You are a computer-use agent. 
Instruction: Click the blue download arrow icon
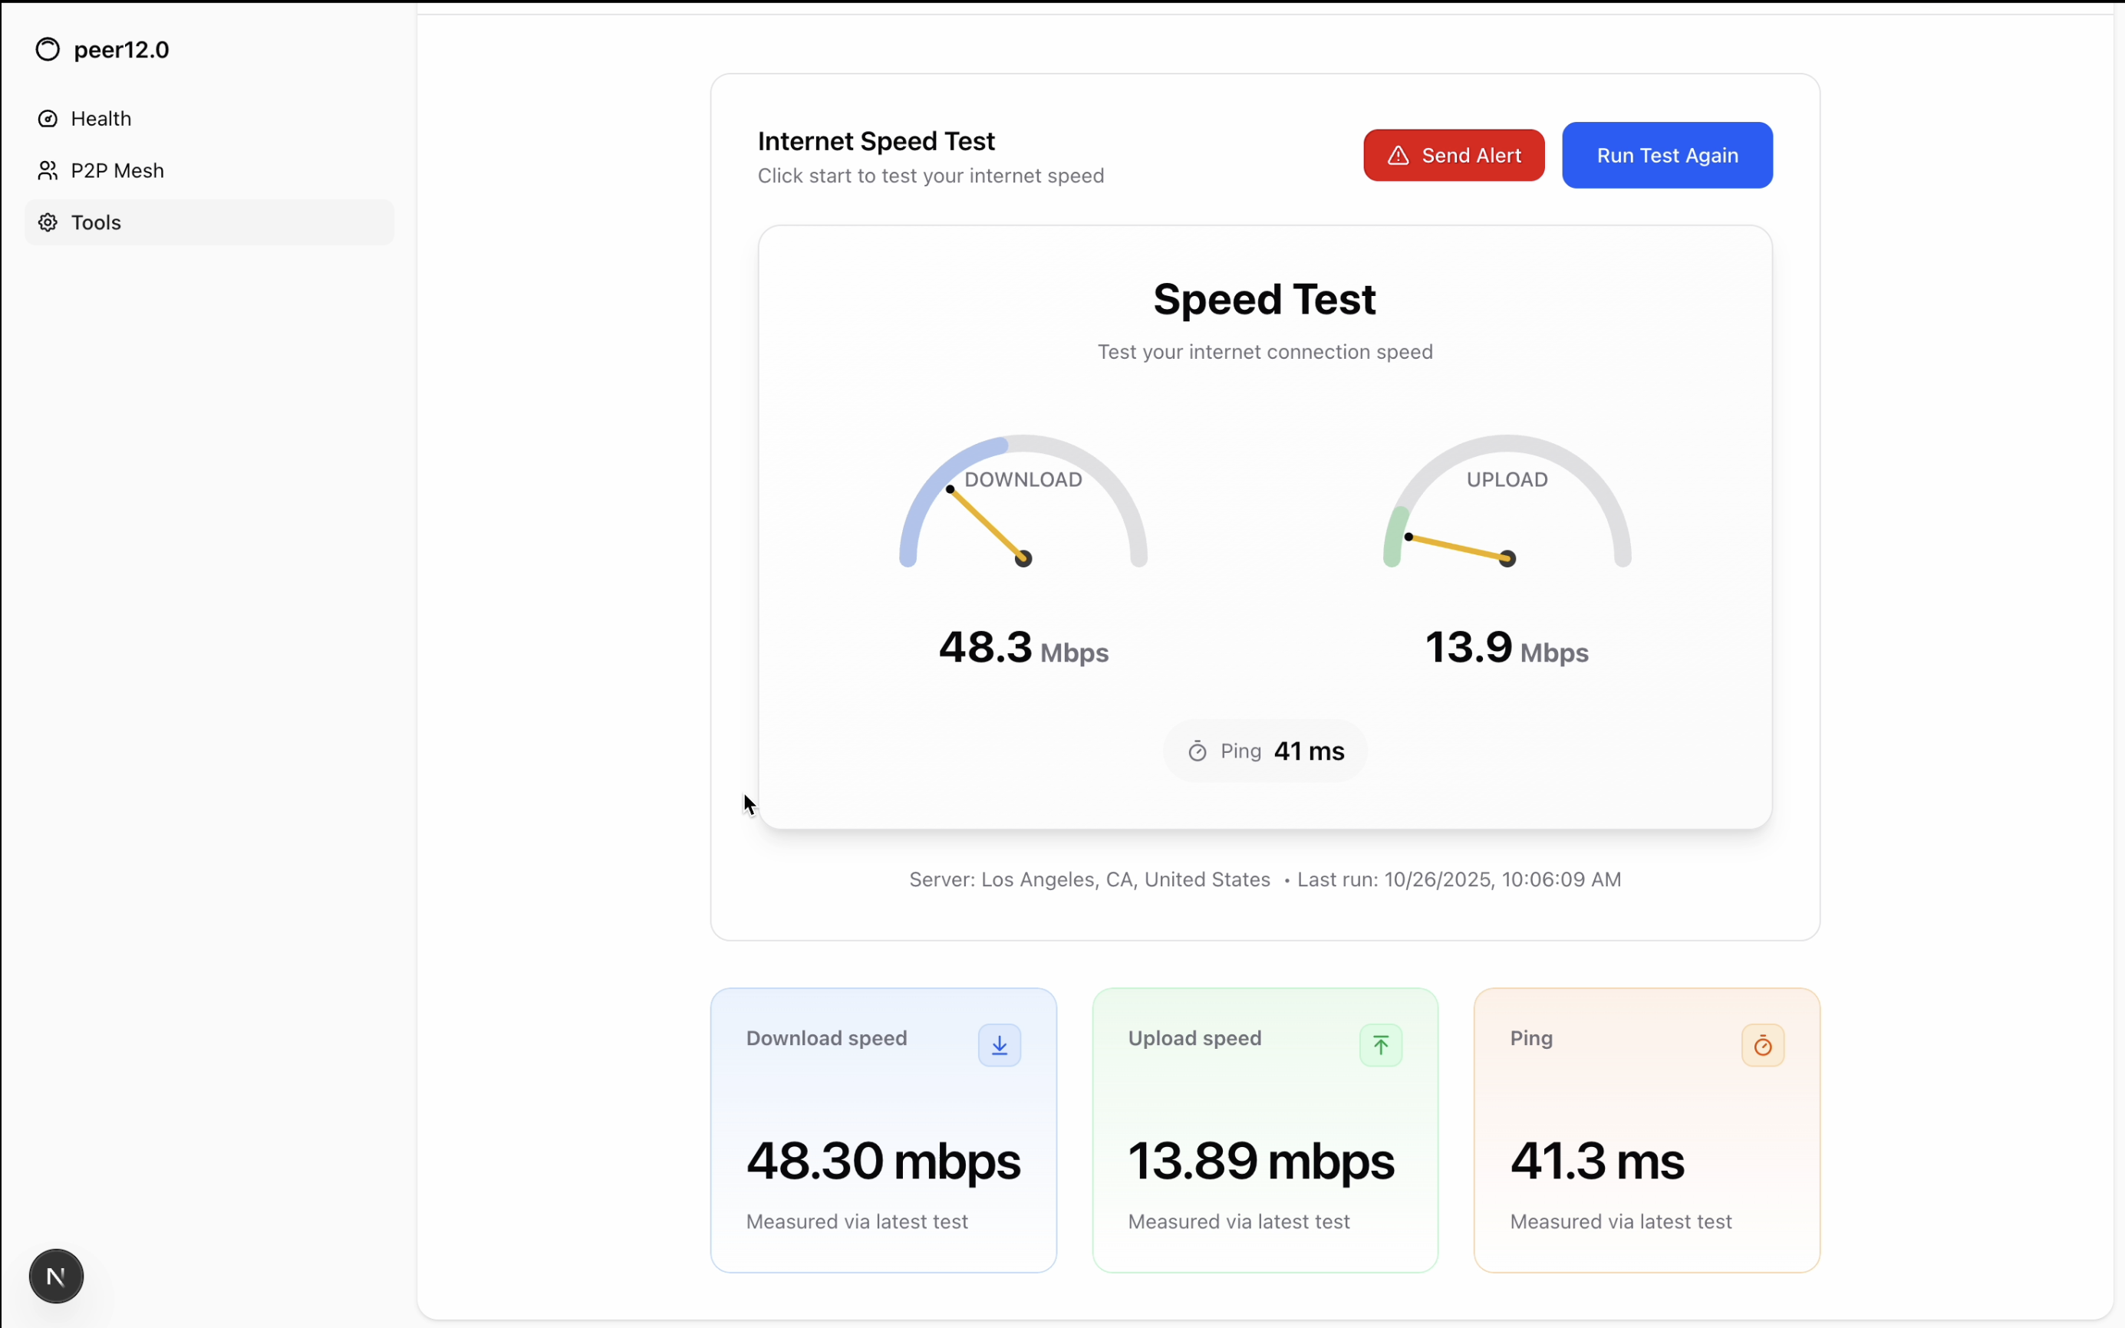pyautogui.click(x=1000, y=1045)
